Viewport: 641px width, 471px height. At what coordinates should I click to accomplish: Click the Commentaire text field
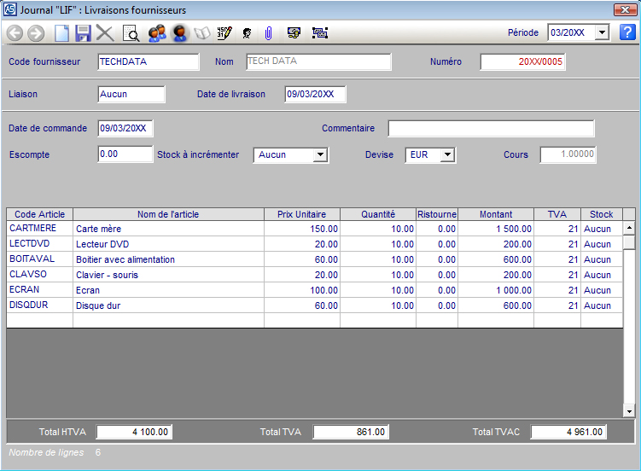click(491, 129)
